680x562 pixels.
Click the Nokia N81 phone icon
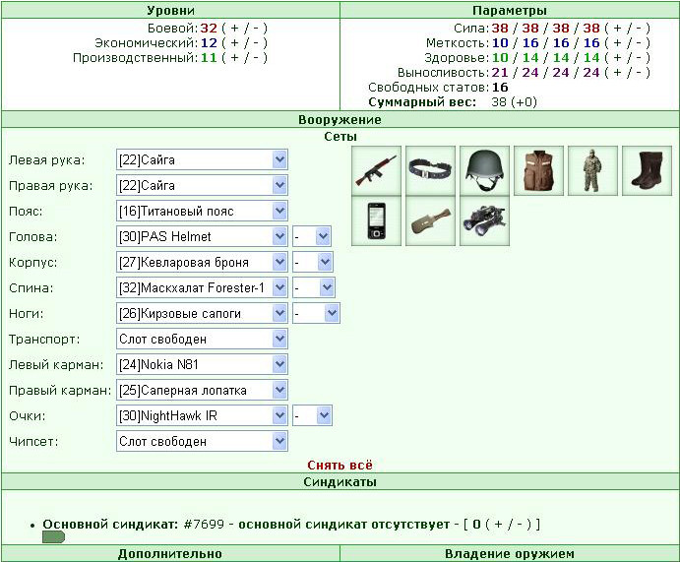point(376,221)
